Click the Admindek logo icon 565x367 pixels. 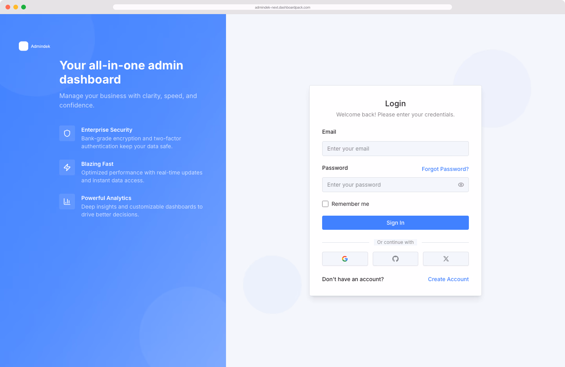point(24,46)
